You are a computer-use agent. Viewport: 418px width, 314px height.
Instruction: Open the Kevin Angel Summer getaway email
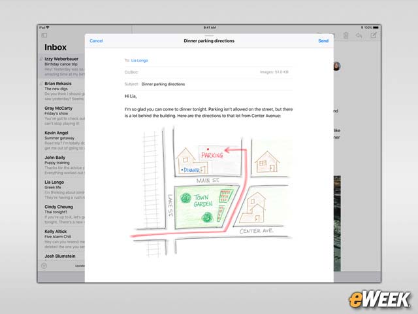[62, 141]
